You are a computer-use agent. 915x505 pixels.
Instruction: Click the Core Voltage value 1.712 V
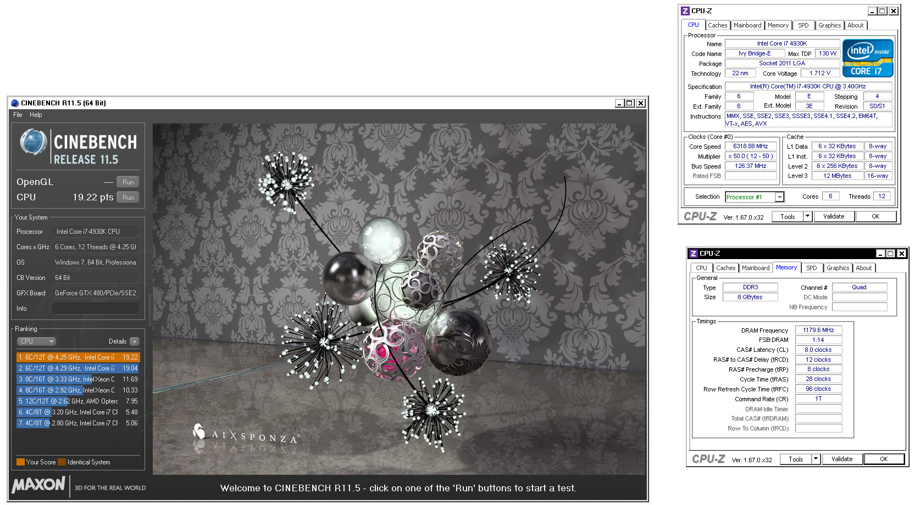click(x=820, y=73)
